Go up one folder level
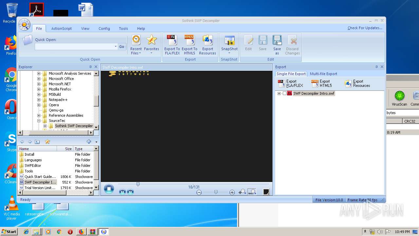 pos(37,142)
